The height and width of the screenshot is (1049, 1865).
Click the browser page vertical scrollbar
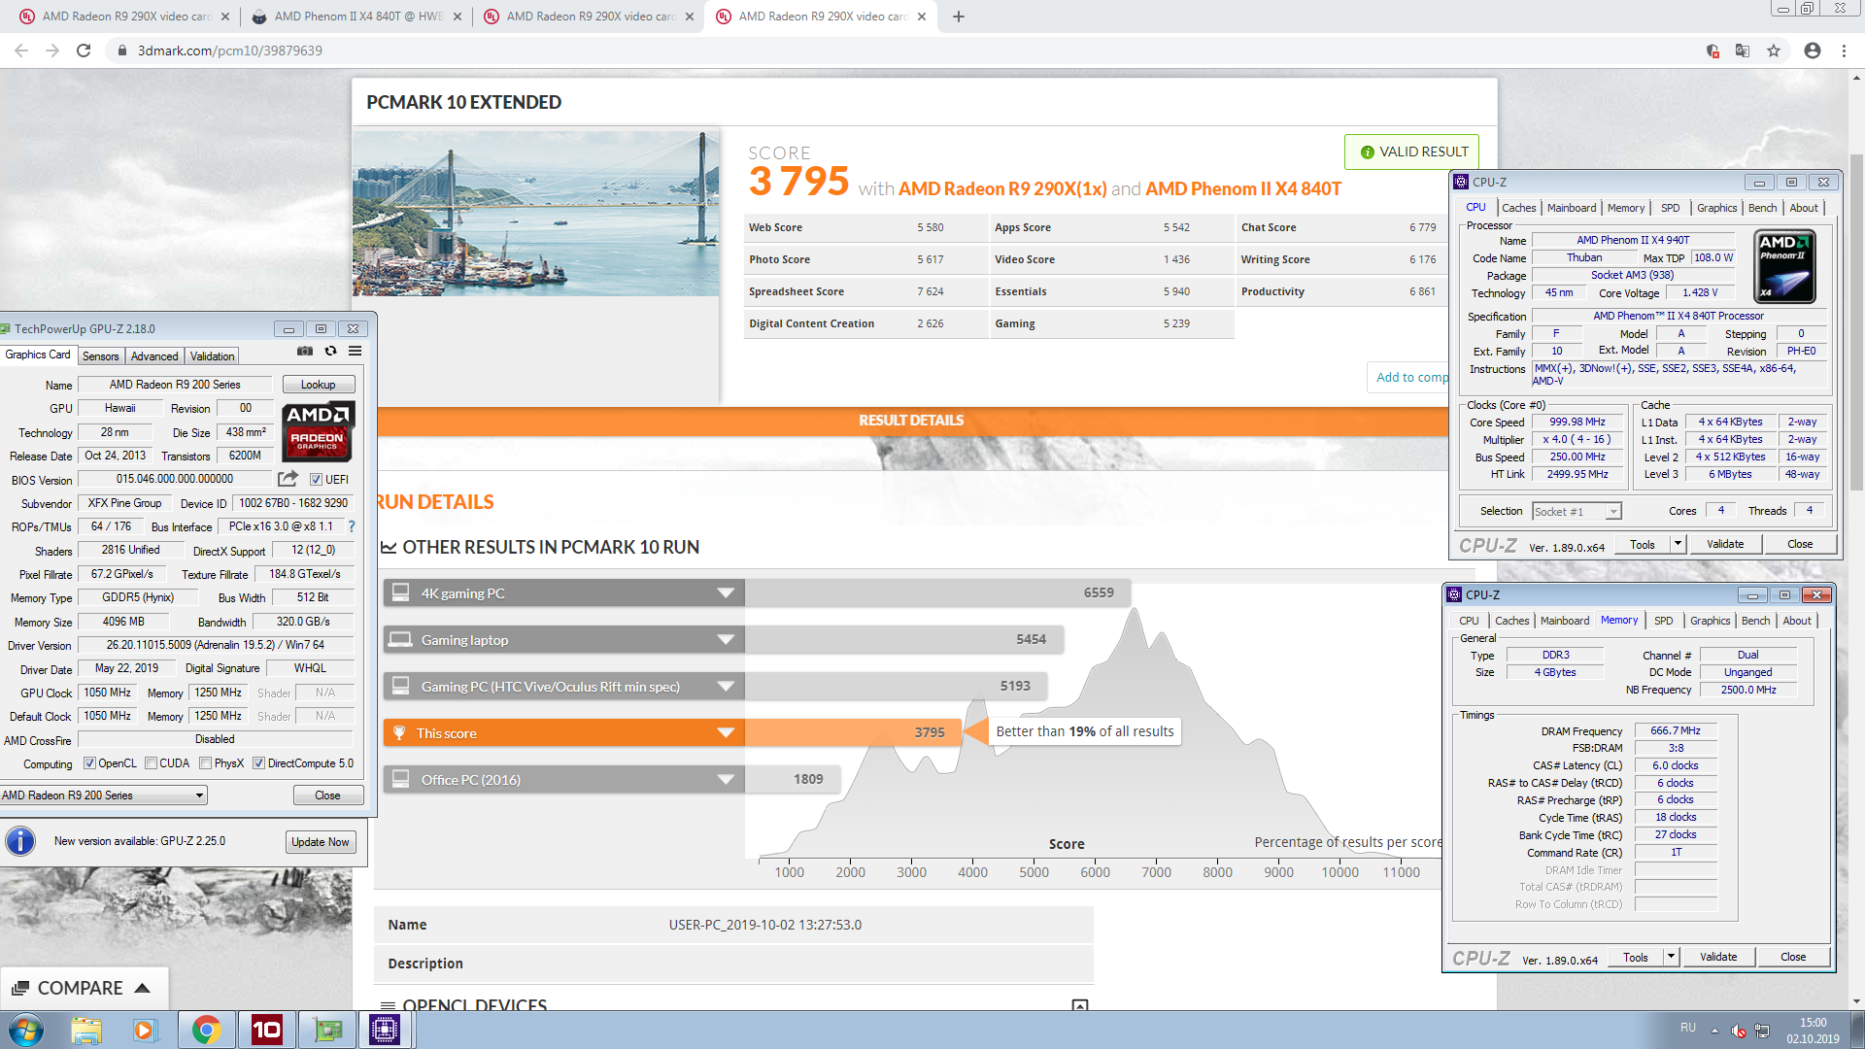(x=1856, y=321)
